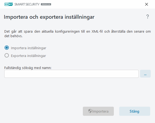Viewport: 155px width, 123px height.
Task: Click the Importera button
Action: click(x=98, y=111)
